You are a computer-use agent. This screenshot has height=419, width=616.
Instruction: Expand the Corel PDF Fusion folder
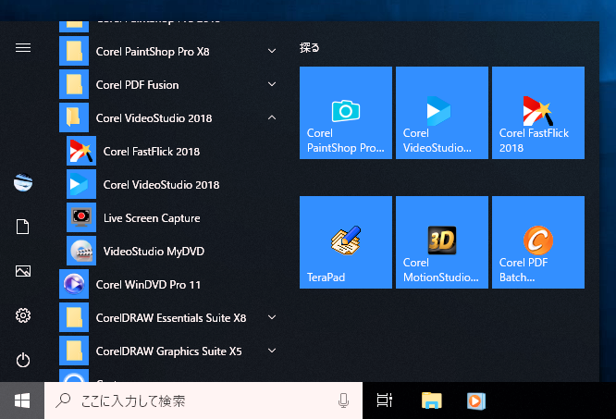[272, 85]
